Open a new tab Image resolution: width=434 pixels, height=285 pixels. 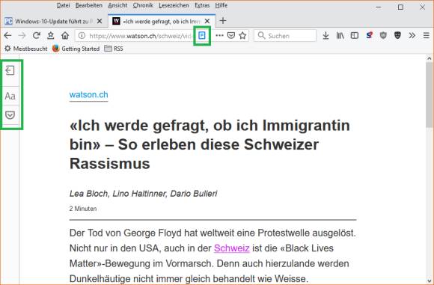tap(223, 21)
